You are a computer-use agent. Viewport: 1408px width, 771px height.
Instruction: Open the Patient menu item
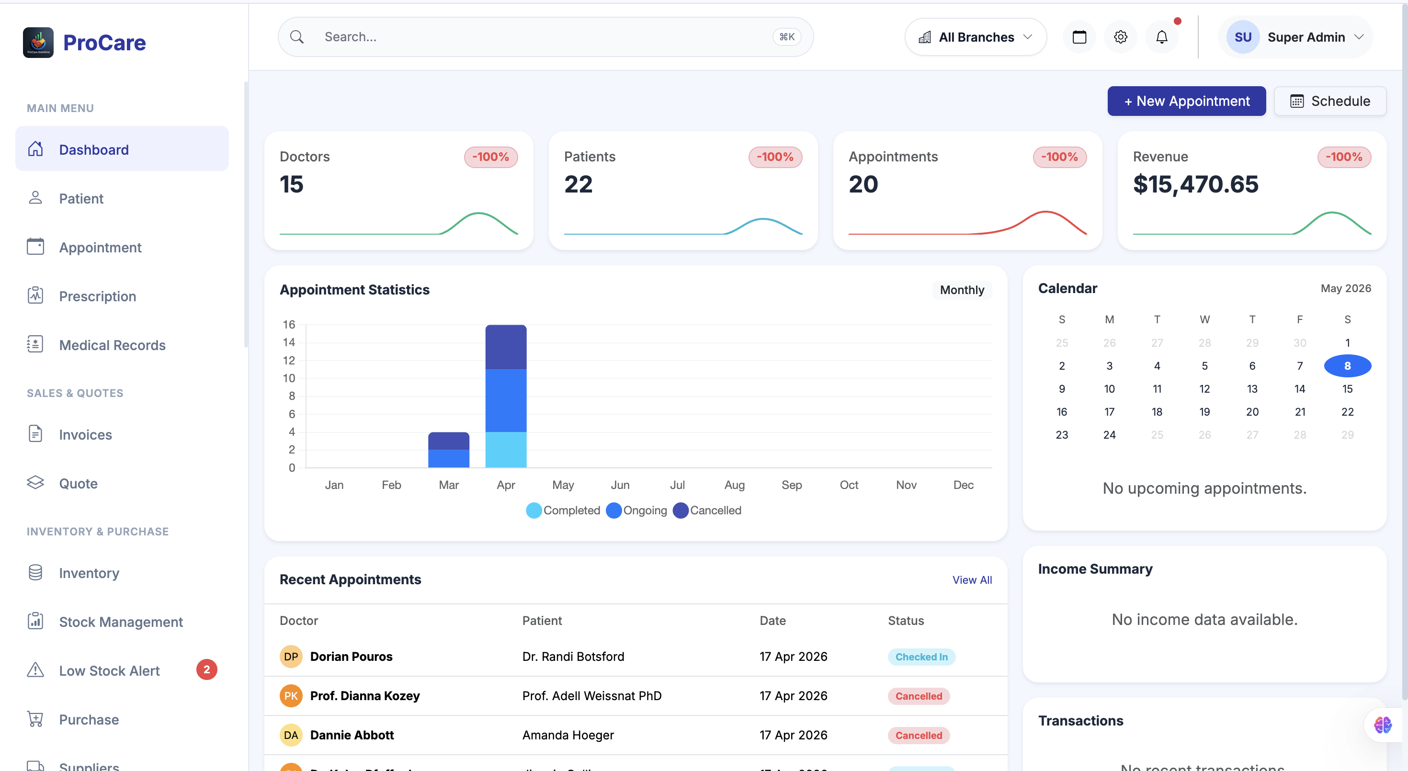[122, 198]
